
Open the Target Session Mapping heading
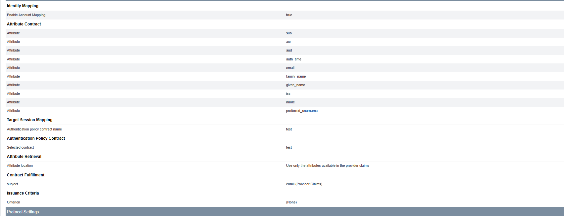coord(30,120)
